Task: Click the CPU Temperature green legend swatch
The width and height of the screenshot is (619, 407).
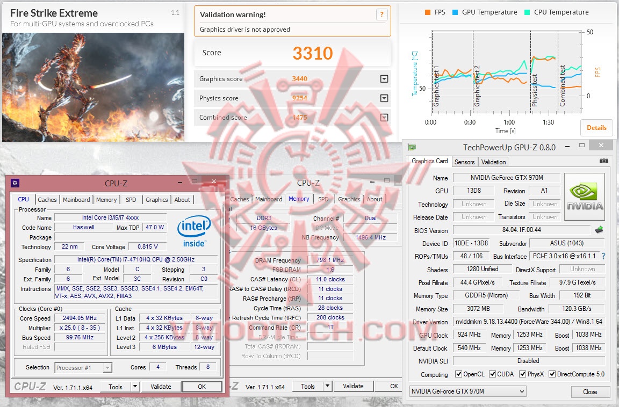Action: pos(527,12)
